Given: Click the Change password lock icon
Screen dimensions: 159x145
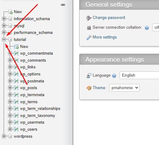Looking at the screenshot, I should [89, 18].
